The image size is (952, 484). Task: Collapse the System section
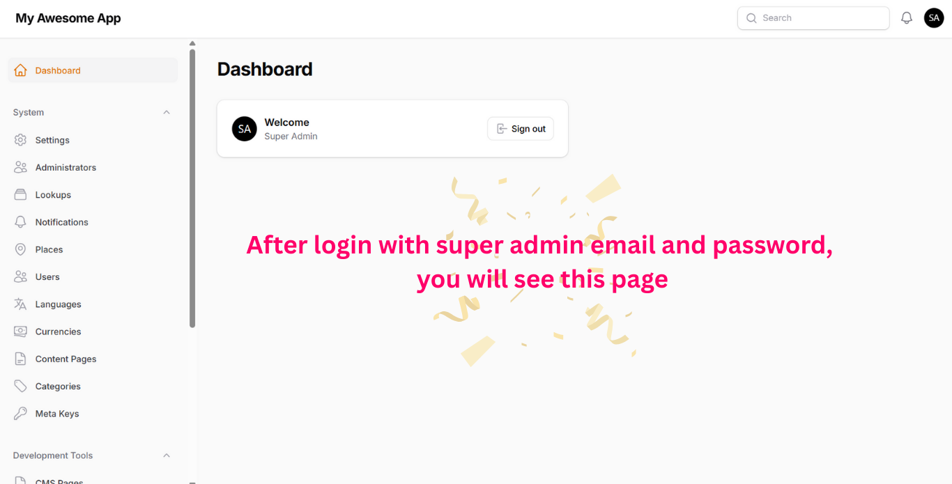(x=166, y=111)
